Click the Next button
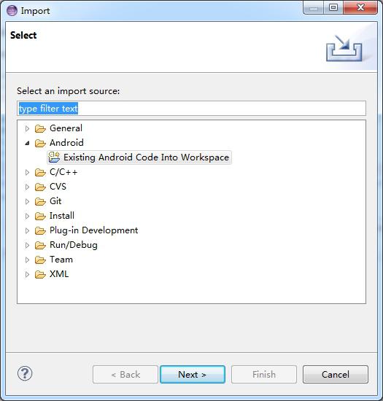This screenshot has width=383, height=401. point(193,375)
